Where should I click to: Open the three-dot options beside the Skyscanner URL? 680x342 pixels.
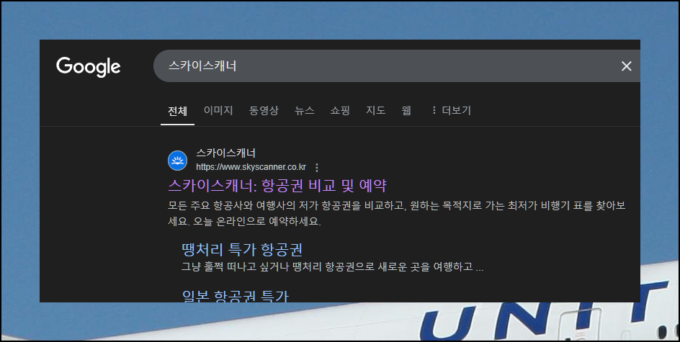pos(316,167)
